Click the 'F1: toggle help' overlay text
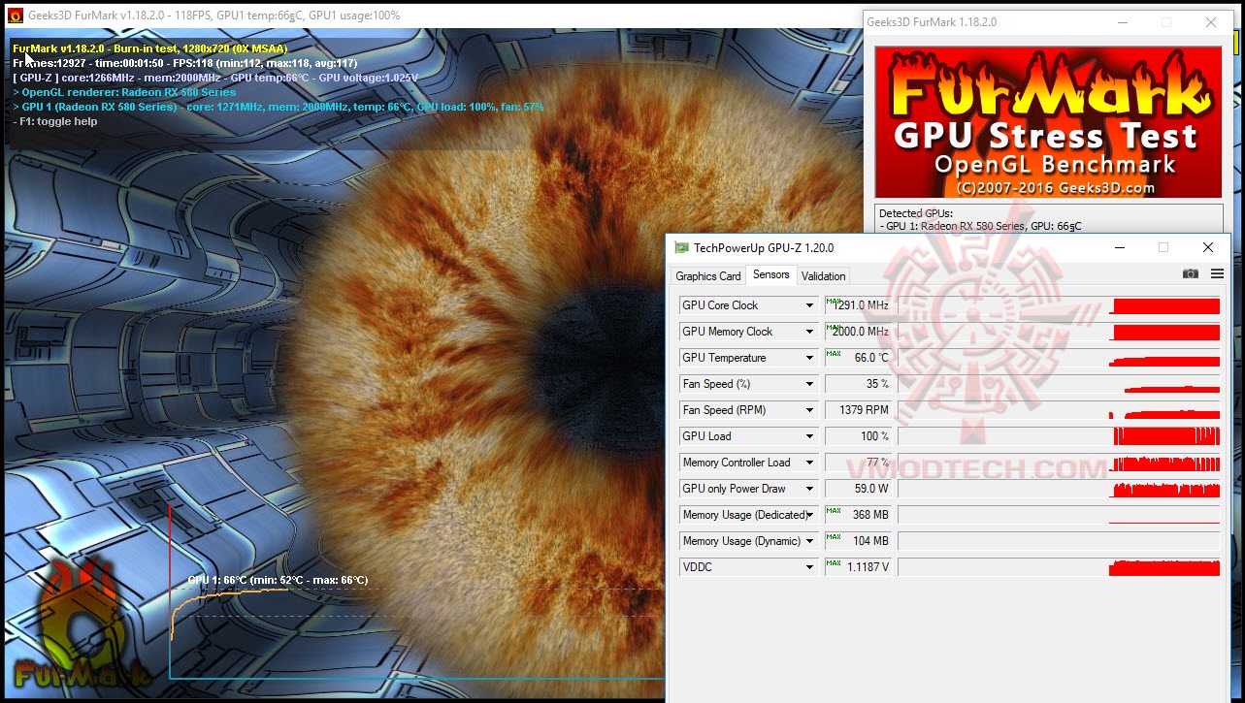Screen dimensions: 1245x703 (55, 121)
